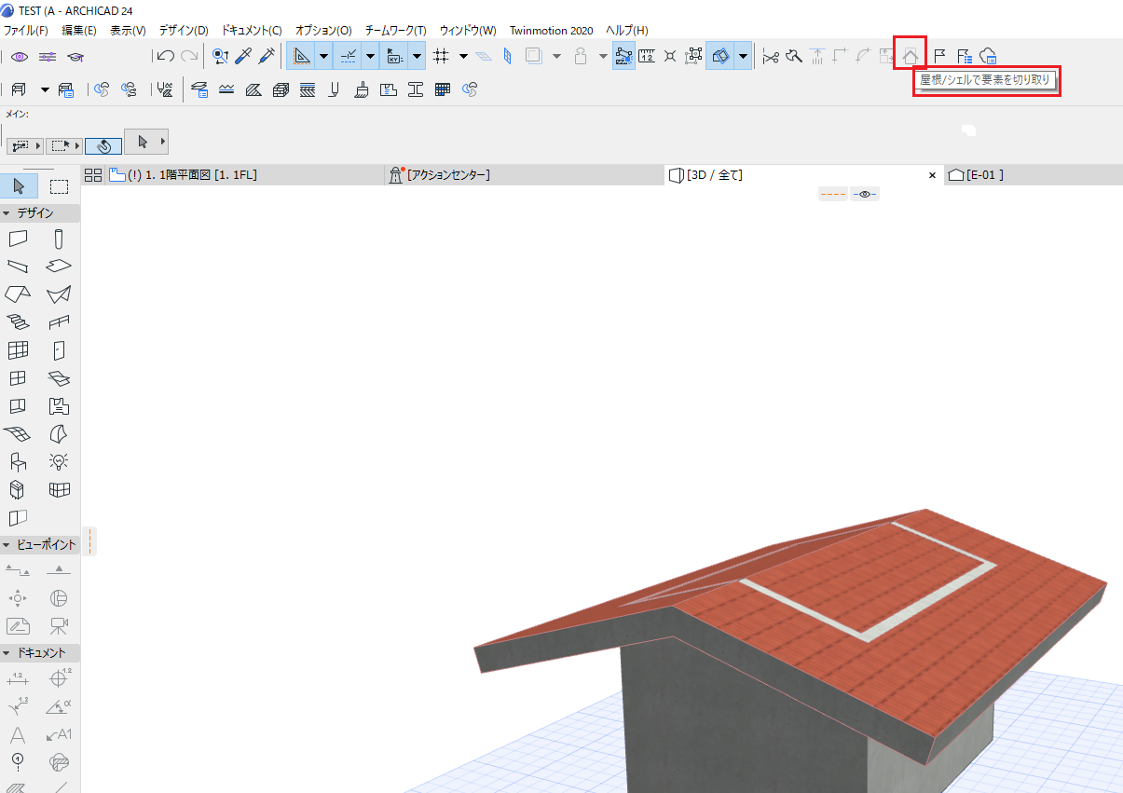Select the Morph tool
Screen dimensions: 1123x793
60,434
